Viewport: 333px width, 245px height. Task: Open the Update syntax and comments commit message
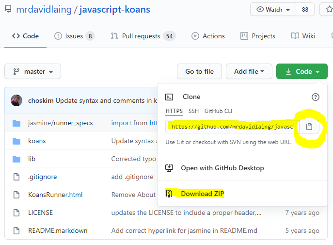pyautogui.click(x=106, y=100)
